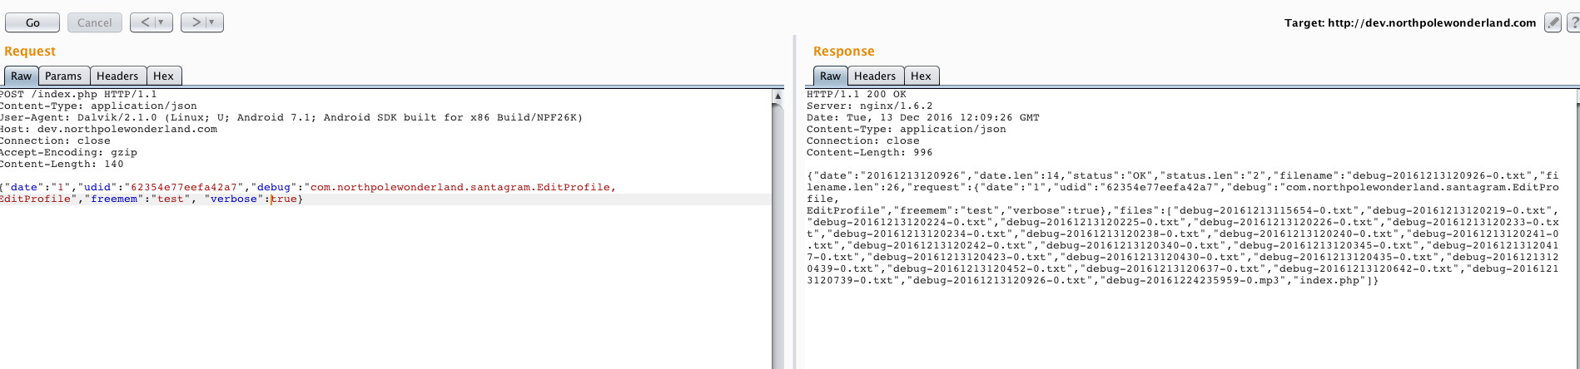The width and height of the screenshot is (1580, 369).
Task: Click the request pane scroll-up arrow
Action: (x=778, y=96)
